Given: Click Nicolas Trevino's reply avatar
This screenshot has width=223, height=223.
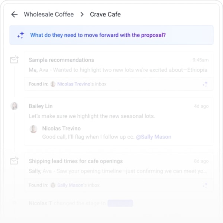Looking at the screenshot, I should [33, 129].
